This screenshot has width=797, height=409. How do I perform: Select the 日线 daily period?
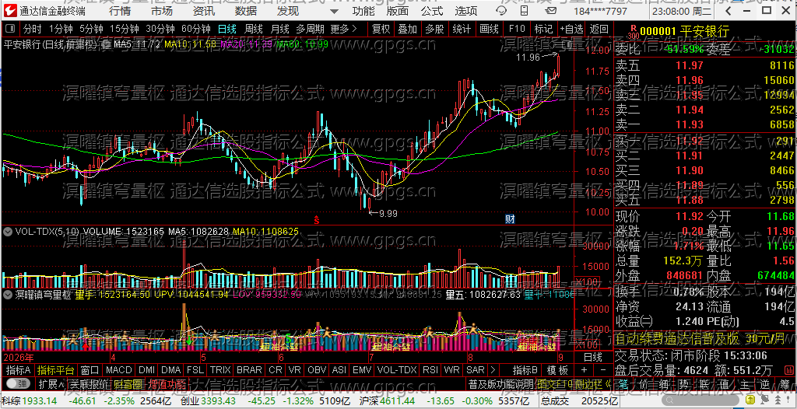point(226,29)
